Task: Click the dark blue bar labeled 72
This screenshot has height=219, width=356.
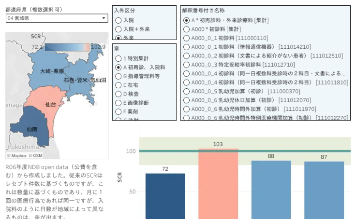Action: click(x=165, y=196)
